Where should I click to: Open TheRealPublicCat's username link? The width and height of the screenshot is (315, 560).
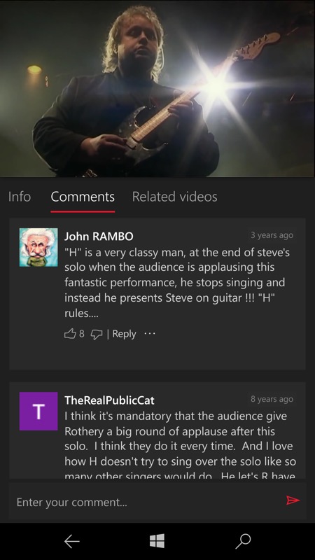click(109, 400)
